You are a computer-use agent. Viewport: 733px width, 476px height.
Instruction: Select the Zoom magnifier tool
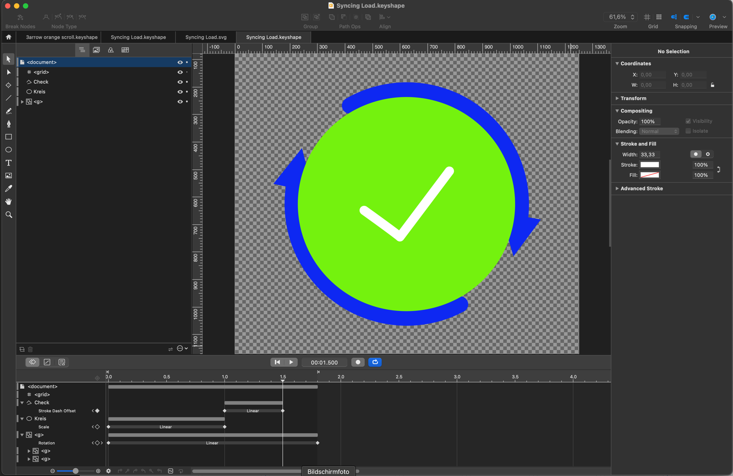coord(8,215)
